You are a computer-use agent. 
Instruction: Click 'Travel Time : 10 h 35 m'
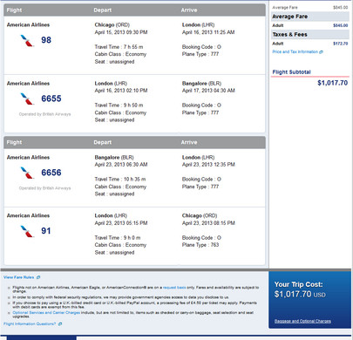click(120, 180)
